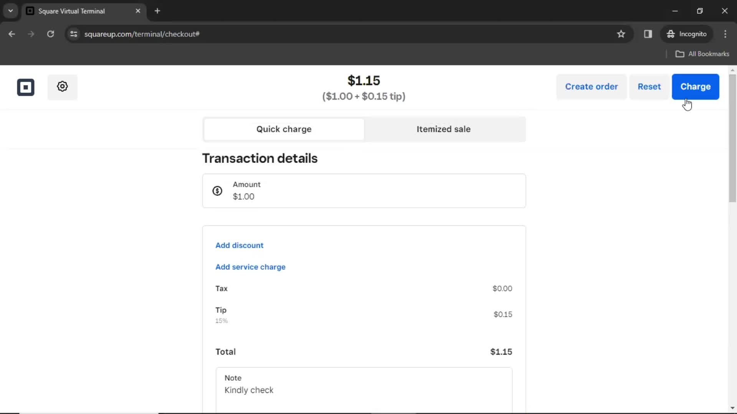Click the Charge button

696,86
